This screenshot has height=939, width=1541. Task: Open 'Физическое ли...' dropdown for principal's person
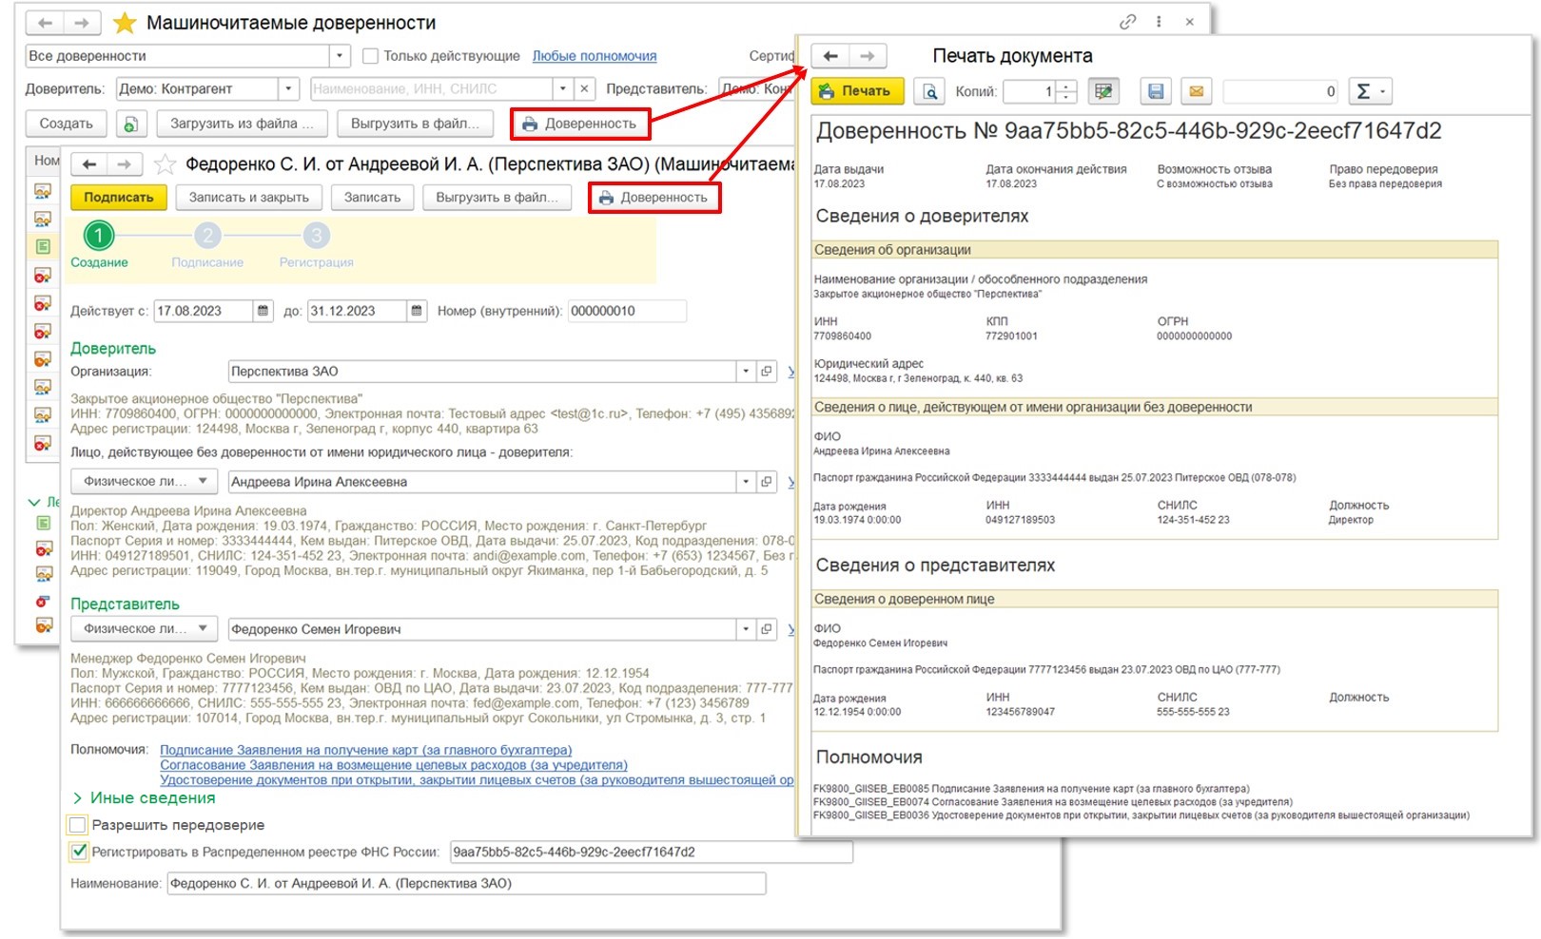pyautogui.click(x=145, y=482)
